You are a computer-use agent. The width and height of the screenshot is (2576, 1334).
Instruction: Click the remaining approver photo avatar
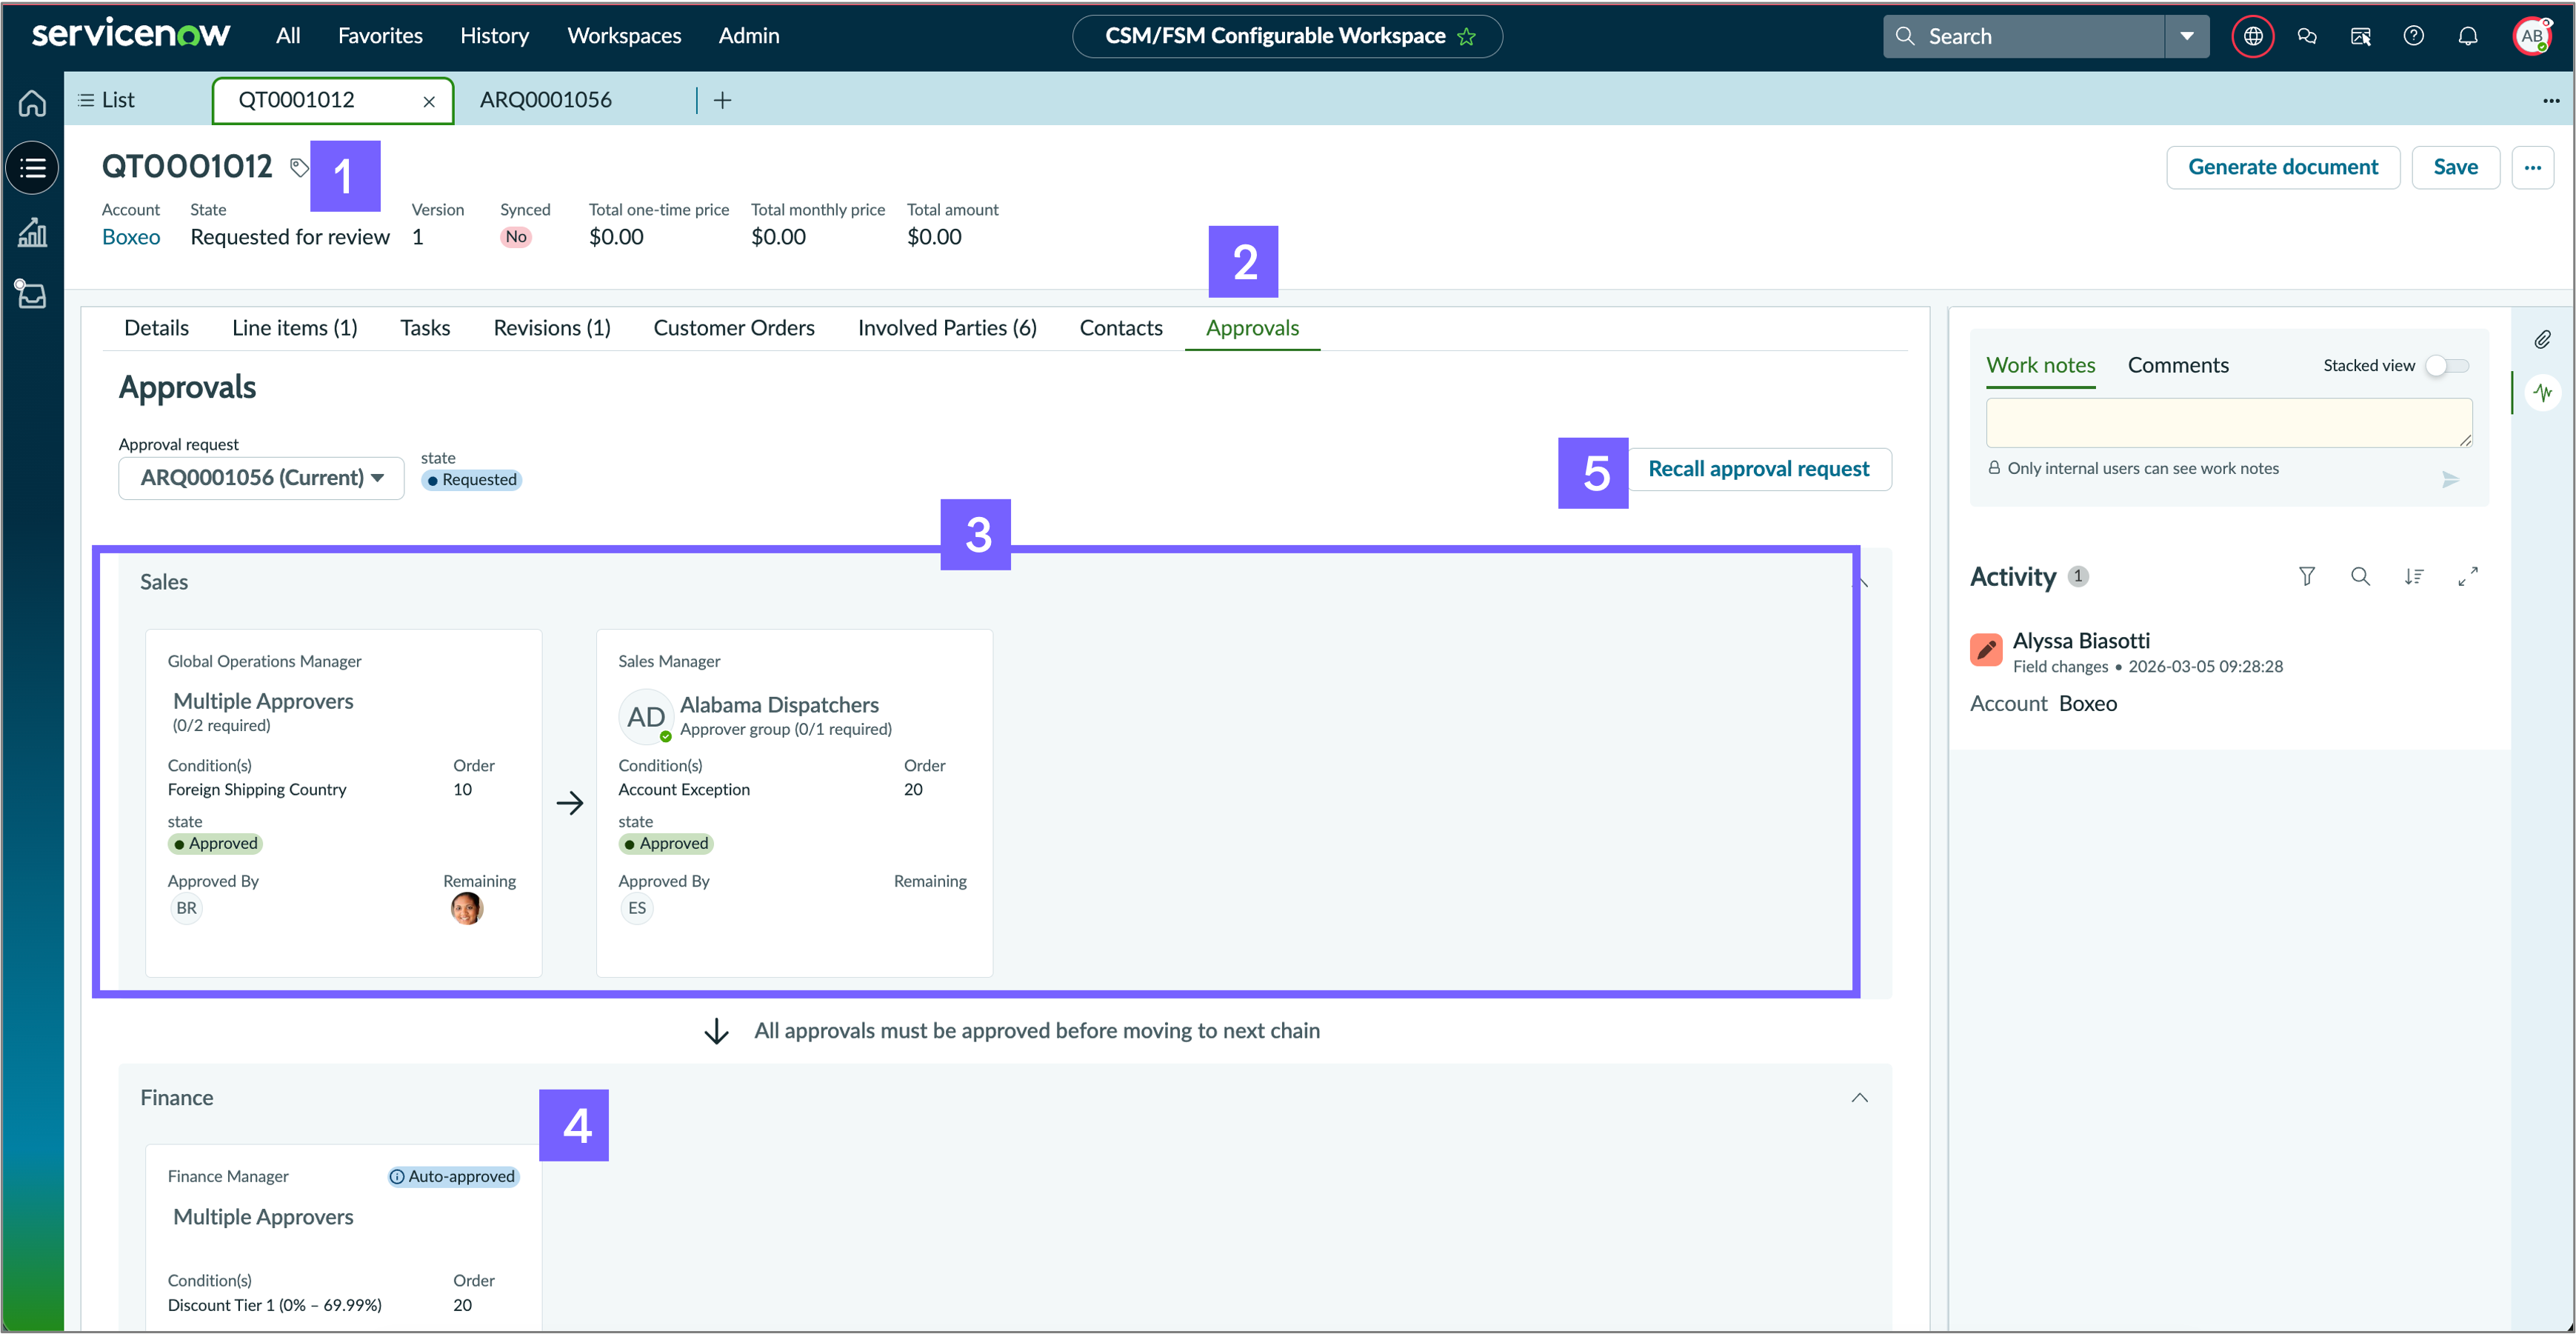coord(466,908)
